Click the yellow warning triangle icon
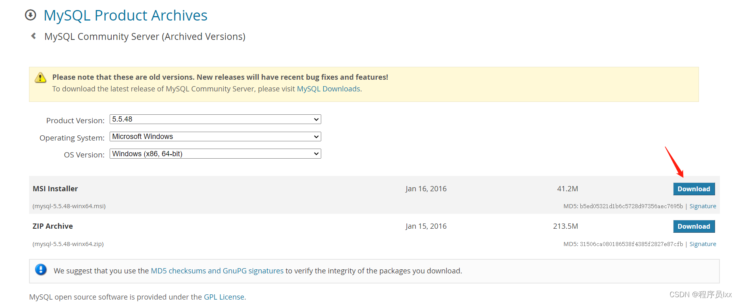The image size is (738, 302). pyautogui.click(x=40, y=77)
